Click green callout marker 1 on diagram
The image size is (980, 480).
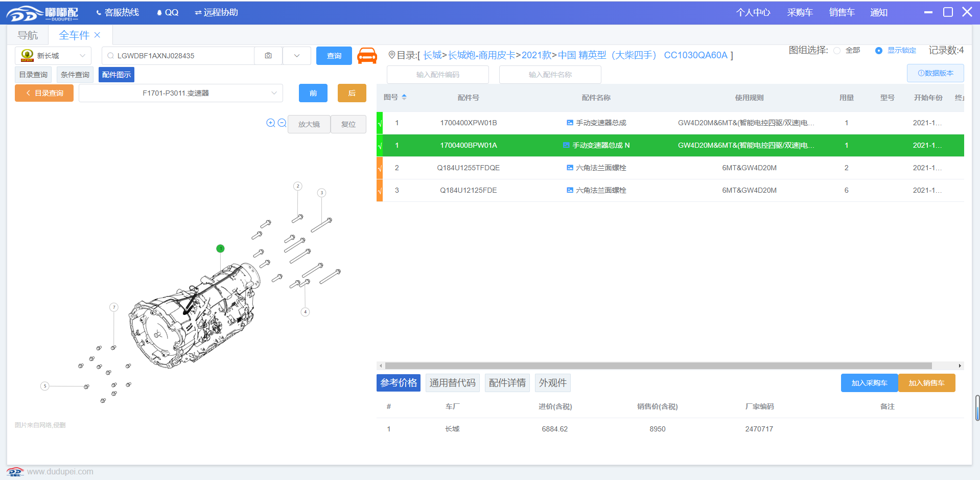tap(220, 248)
